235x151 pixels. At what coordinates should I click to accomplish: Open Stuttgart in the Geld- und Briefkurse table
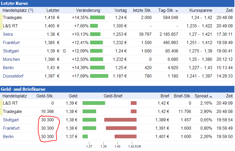click(11, 120)
